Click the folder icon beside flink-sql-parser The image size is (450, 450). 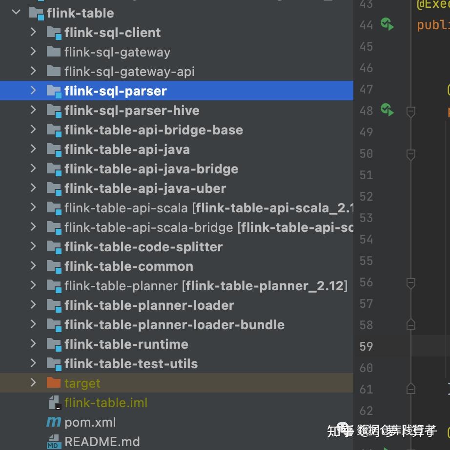pos(53,91)
